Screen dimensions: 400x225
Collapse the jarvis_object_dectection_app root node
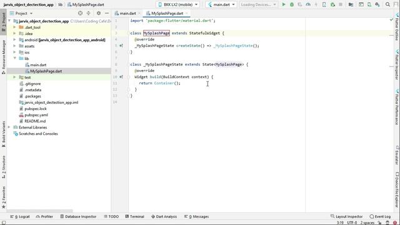click(10, 21)
